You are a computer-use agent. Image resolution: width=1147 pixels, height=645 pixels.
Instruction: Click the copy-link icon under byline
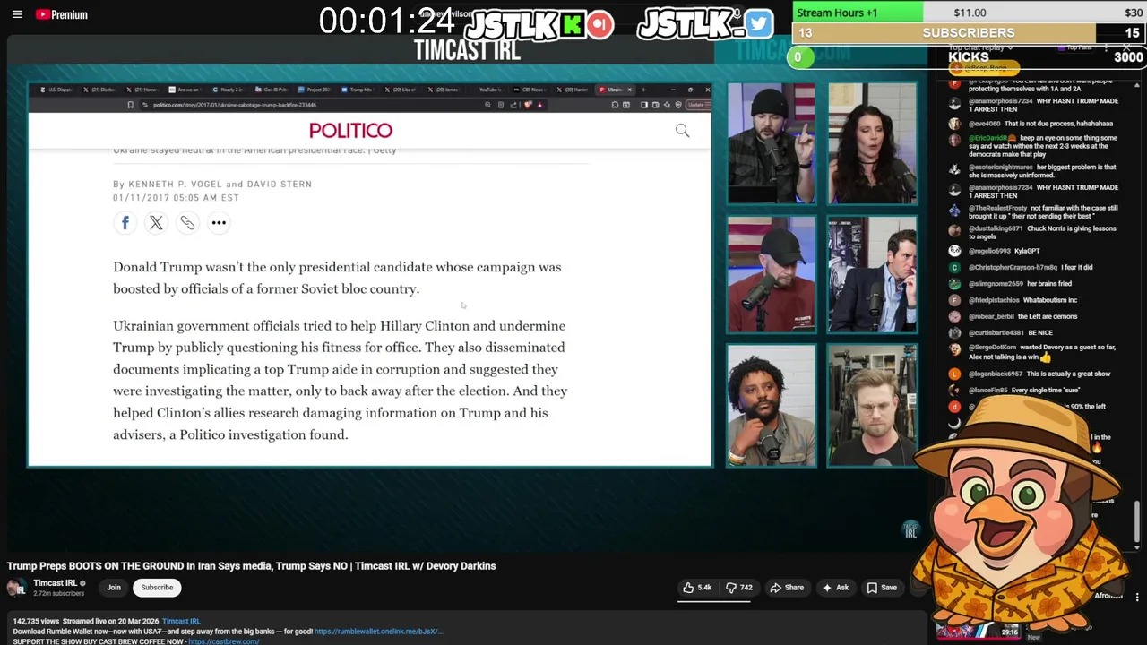[187, 222]
